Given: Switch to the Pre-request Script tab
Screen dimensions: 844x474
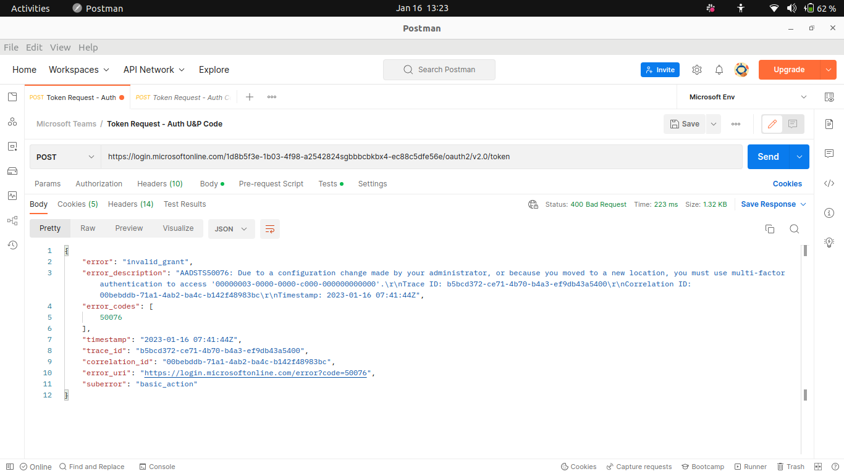Looking at the screenshot, I should [271, 184].
